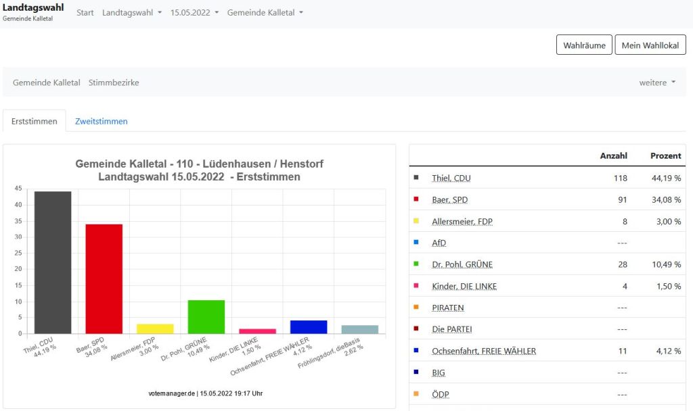The height and width of the screenshot is (411, 693).
Task: Select Gemeinde Kalletal breadcrumb link
Action: click(x=47, y=82)
